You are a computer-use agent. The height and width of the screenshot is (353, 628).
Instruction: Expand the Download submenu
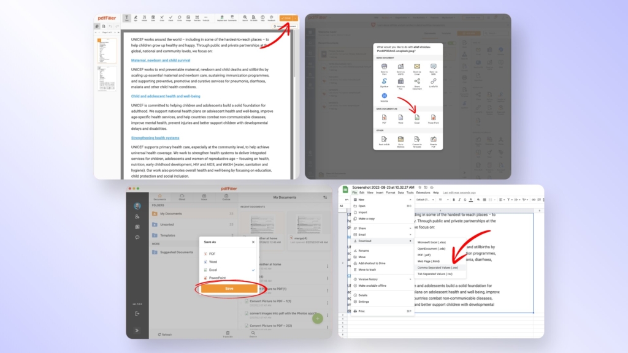[383, 241]
